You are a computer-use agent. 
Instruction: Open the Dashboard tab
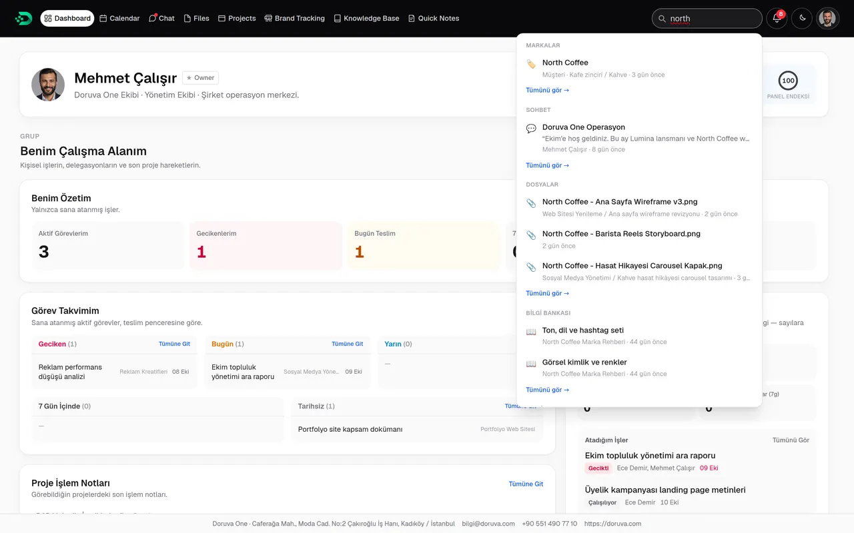coord(67,19)
